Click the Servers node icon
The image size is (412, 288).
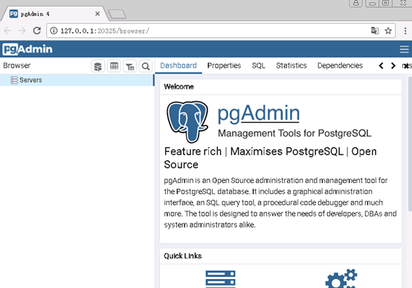[x=14, y=80]
